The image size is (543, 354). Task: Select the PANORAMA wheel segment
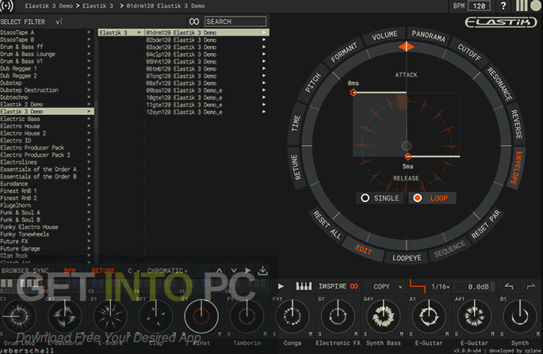coord(428,36)
